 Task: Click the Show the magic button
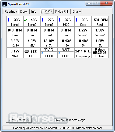tap(19, 119)
